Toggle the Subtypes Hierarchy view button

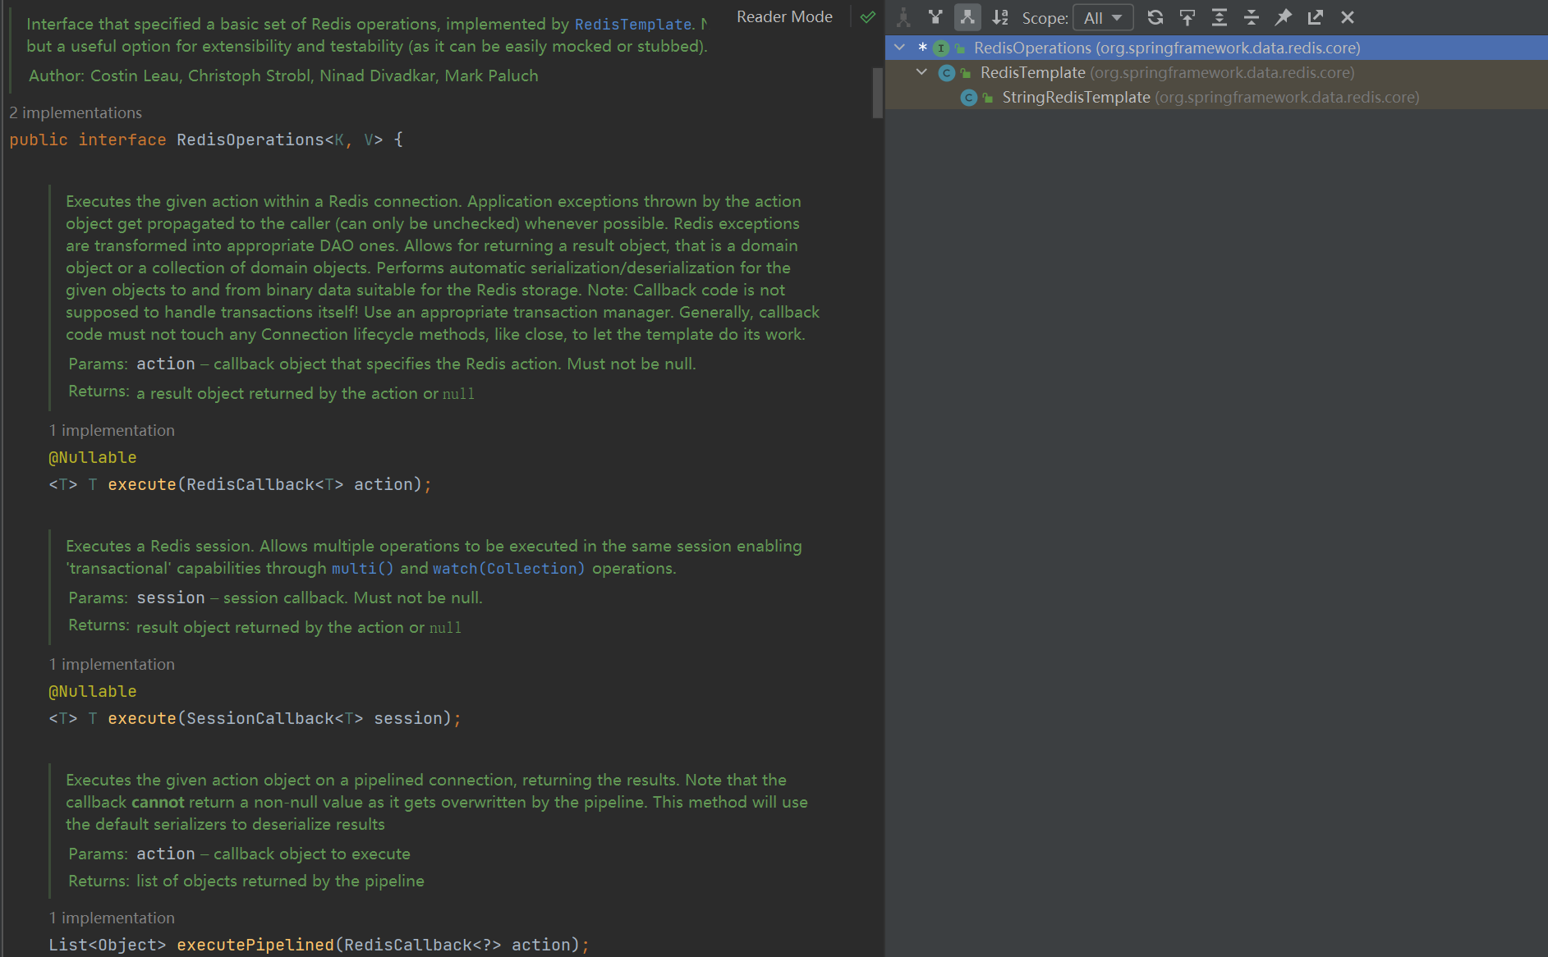coord(967,17)
